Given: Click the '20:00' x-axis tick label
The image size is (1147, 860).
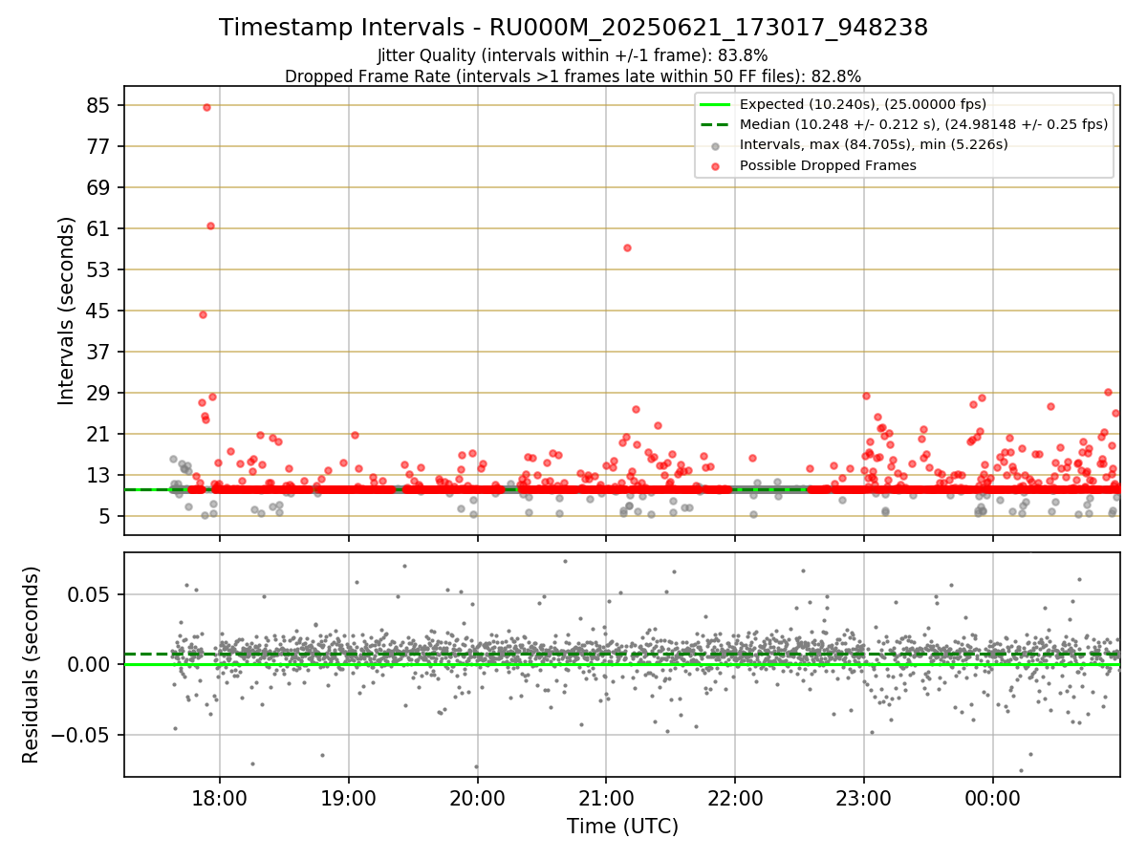Looking at the screenshot, I should point(478,799).
